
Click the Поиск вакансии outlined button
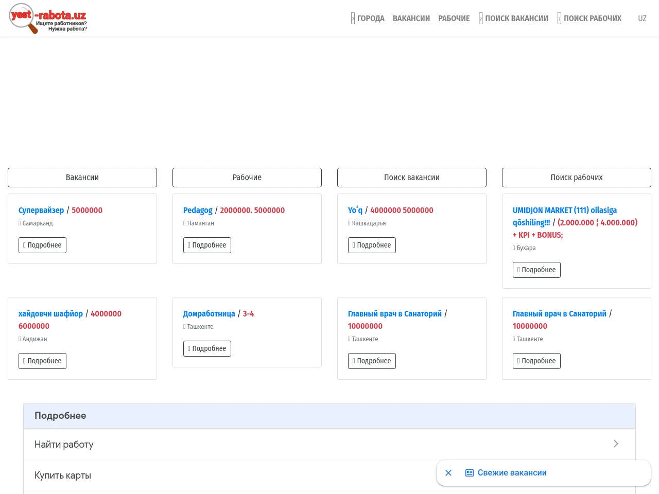(412, 178)
